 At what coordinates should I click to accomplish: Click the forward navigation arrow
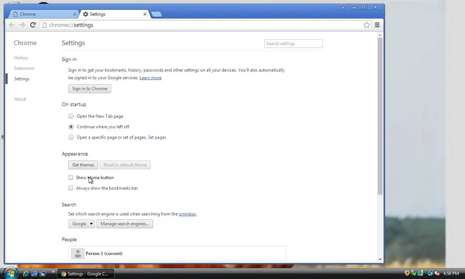(x=22, y=25)
